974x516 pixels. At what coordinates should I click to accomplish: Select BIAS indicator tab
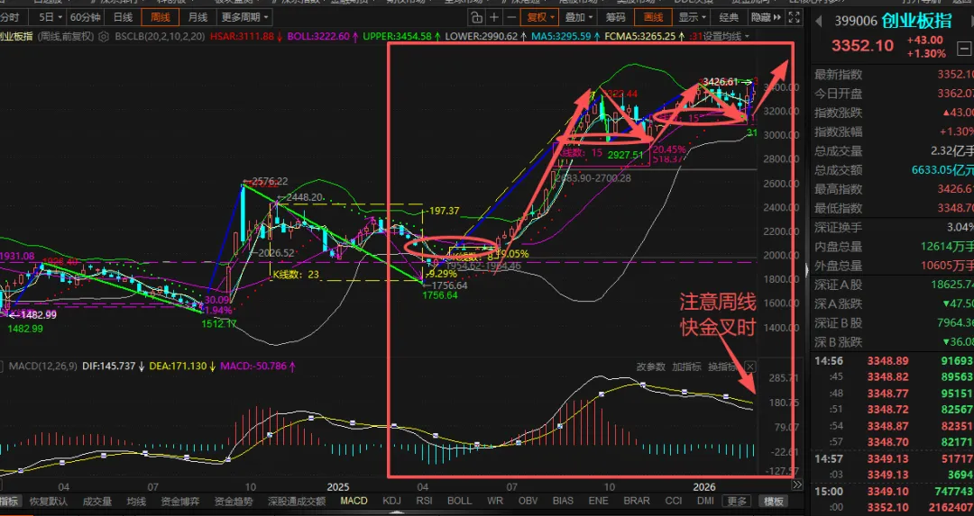[563, 501]
